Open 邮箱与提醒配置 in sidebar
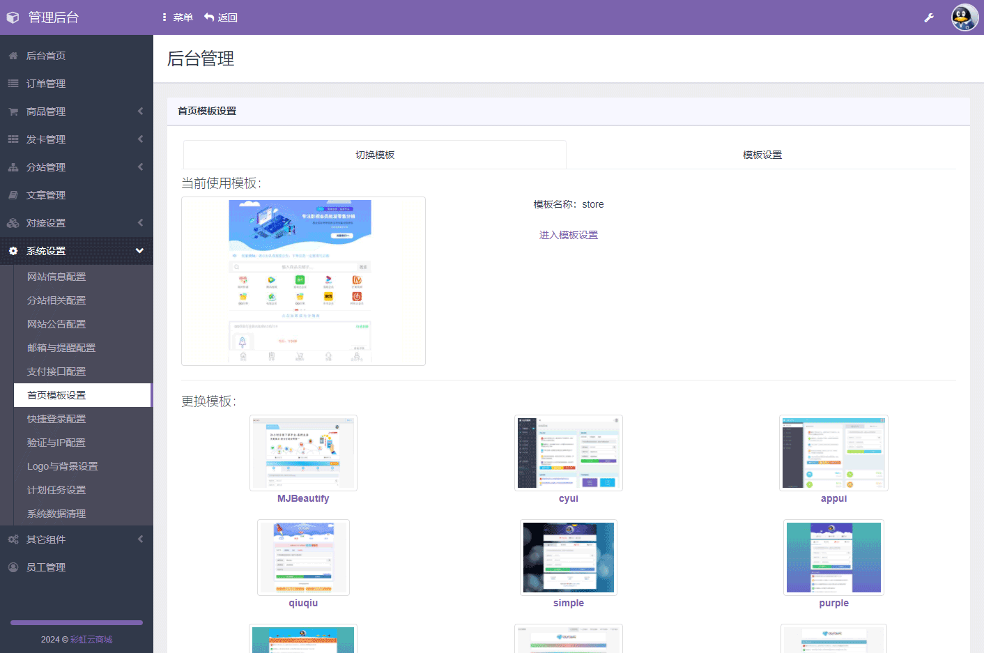The image size is (984, 653). pos(82,348)
